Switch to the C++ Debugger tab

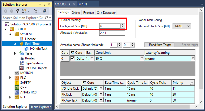(x=106, y=13)
